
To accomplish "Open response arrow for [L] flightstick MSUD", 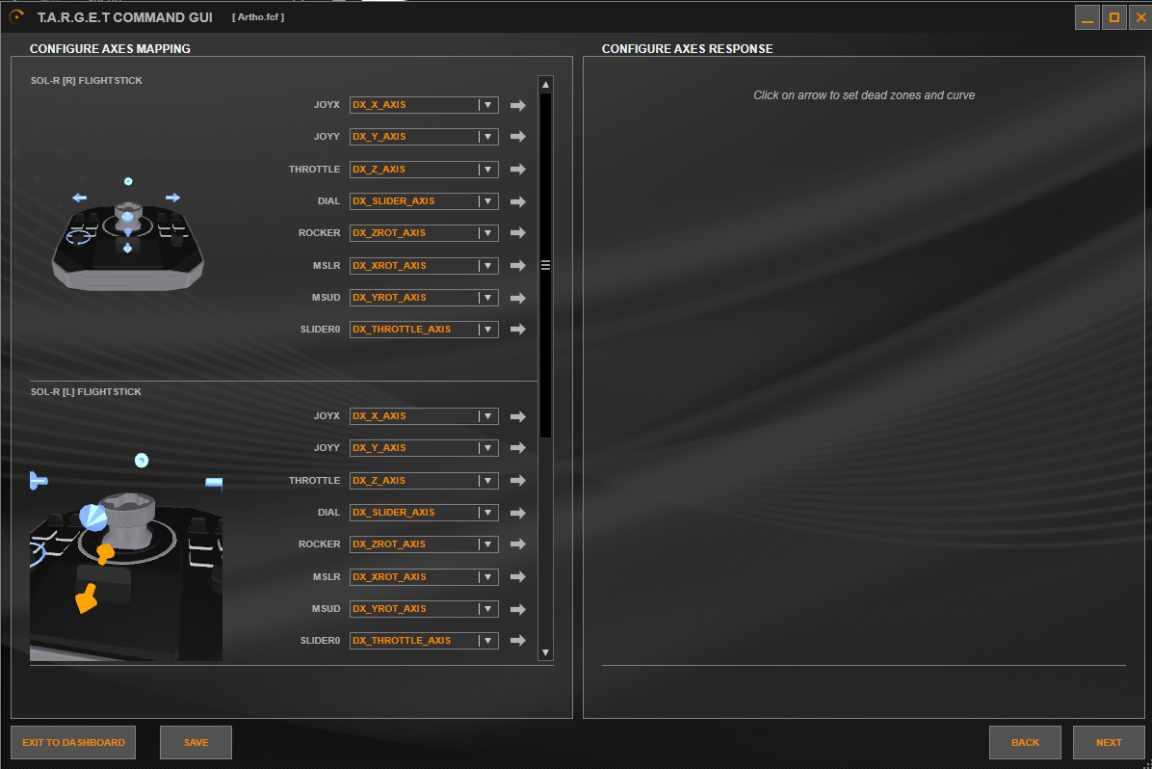I will [x=517, y=609].
